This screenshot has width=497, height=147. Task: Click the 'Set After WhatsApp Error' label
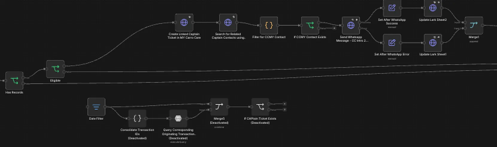pyautogui.click(x=392, y=54)
